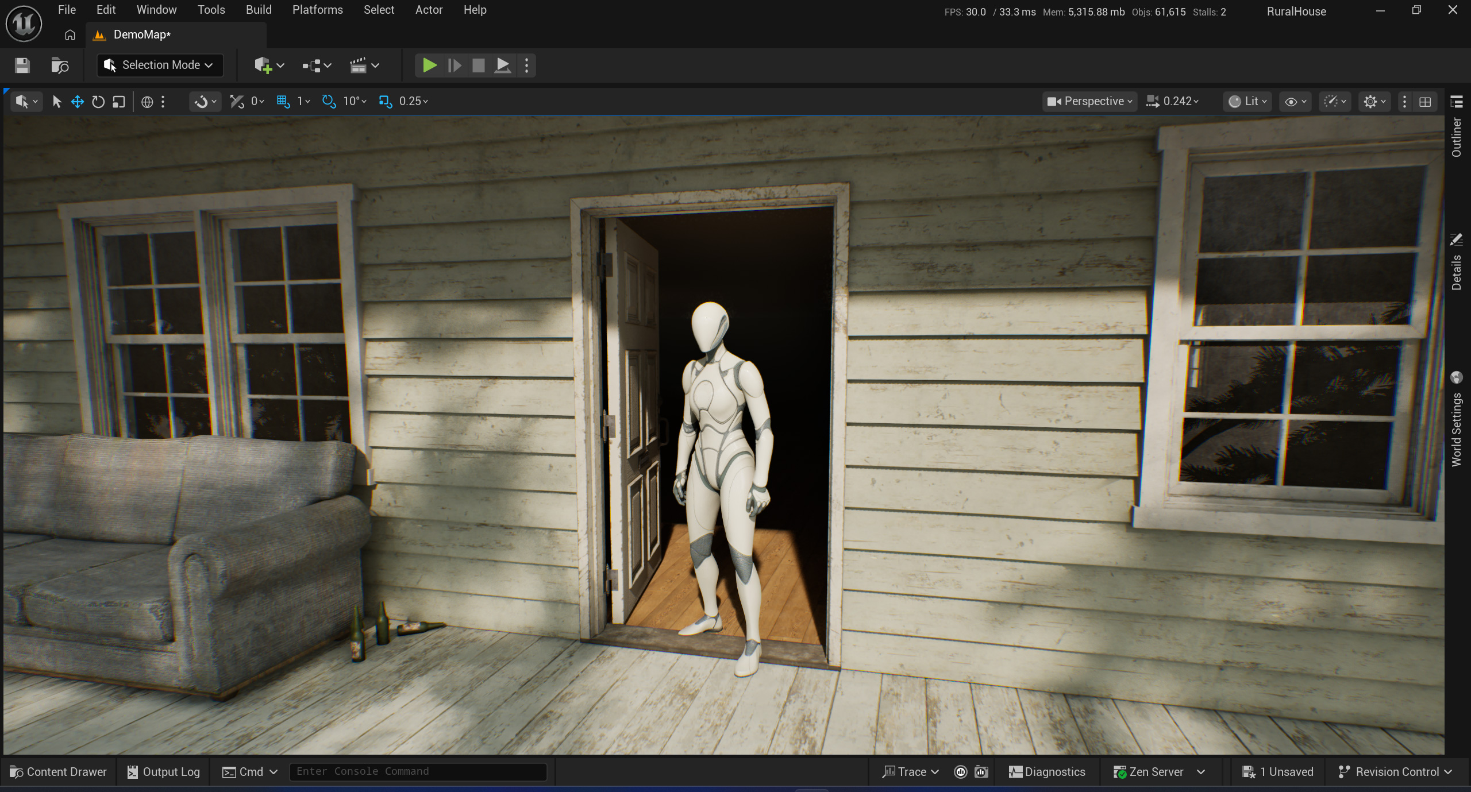Screen dimensions: 1471x792
Task: Click the Save current level icon
Action: [x=22, y=65]
